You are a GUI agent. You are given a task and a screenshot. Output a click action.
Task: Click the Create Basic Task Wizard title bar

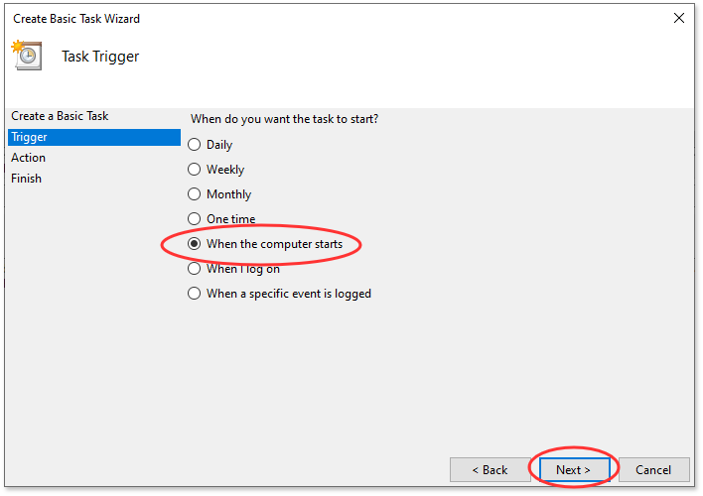click(298, 18)
